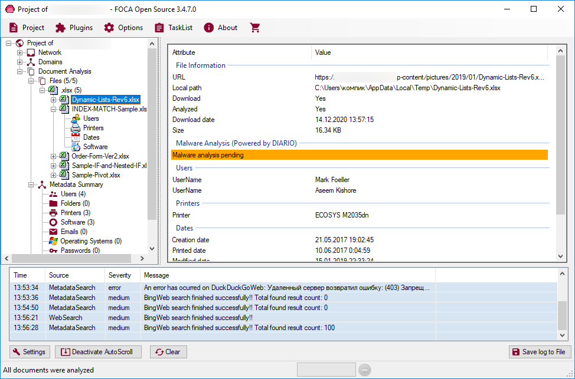Click the globe icon beside the root Project node

click(x=20, y=43)
